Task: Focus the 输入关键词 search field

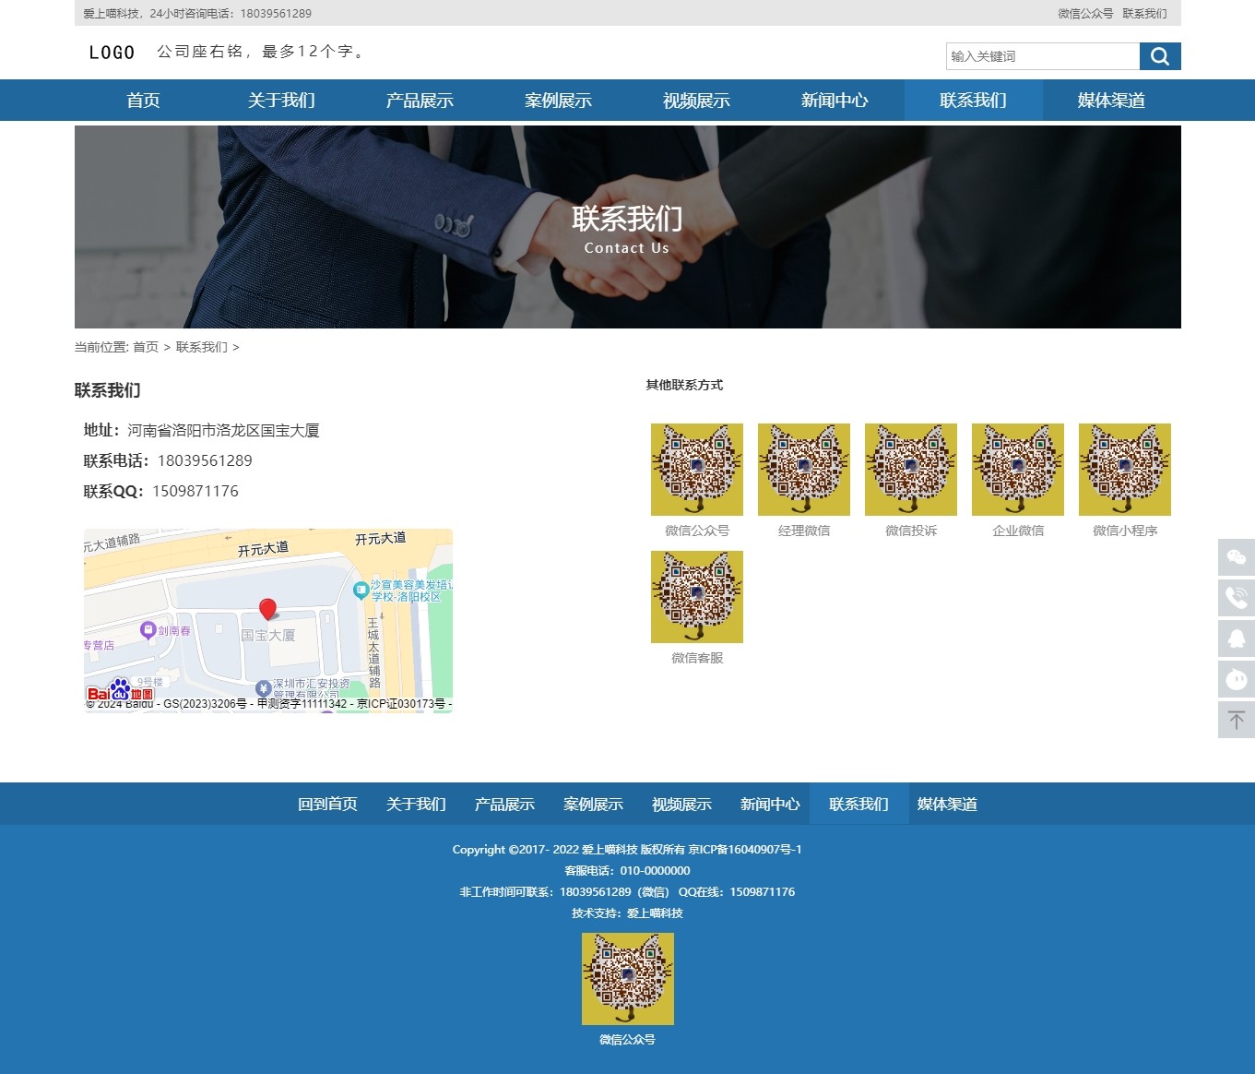Action: (x=1043, y=56)
